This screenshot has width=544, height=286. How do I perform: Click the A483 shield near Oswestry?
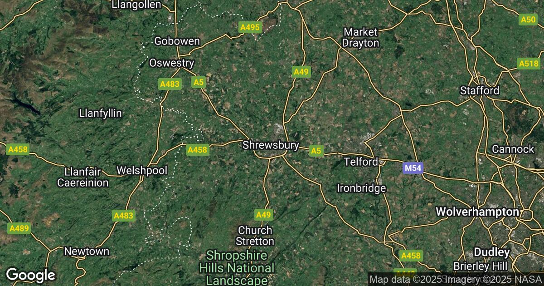pyautogui.click(x=170, y=84)
